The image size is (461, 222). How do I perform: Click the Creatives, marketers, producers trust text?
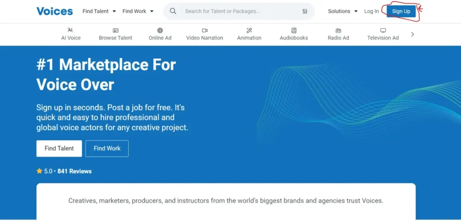click(226, 201)
